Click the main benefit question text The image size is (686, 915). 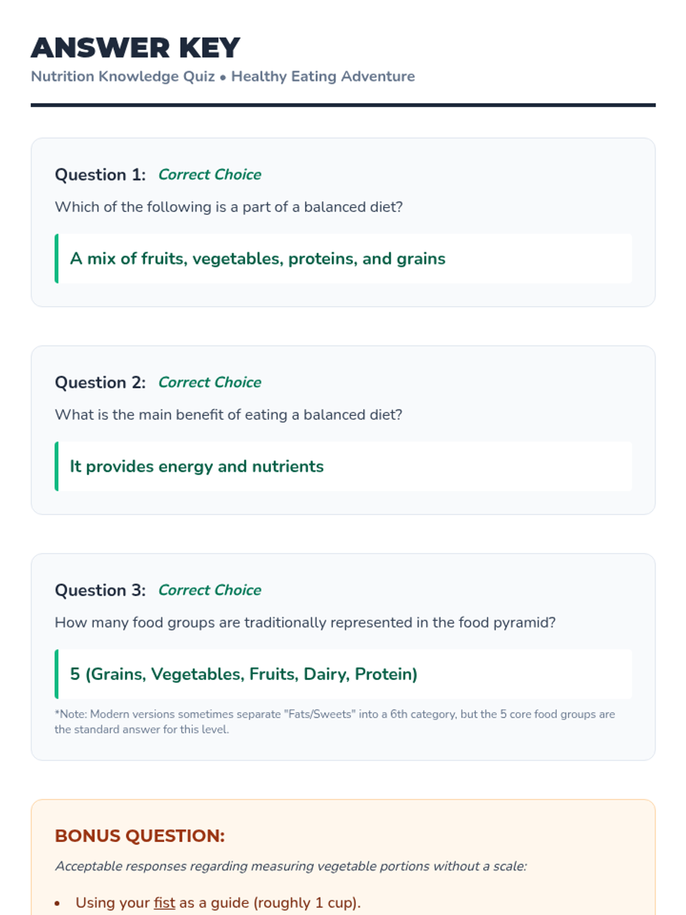(229, 415)
